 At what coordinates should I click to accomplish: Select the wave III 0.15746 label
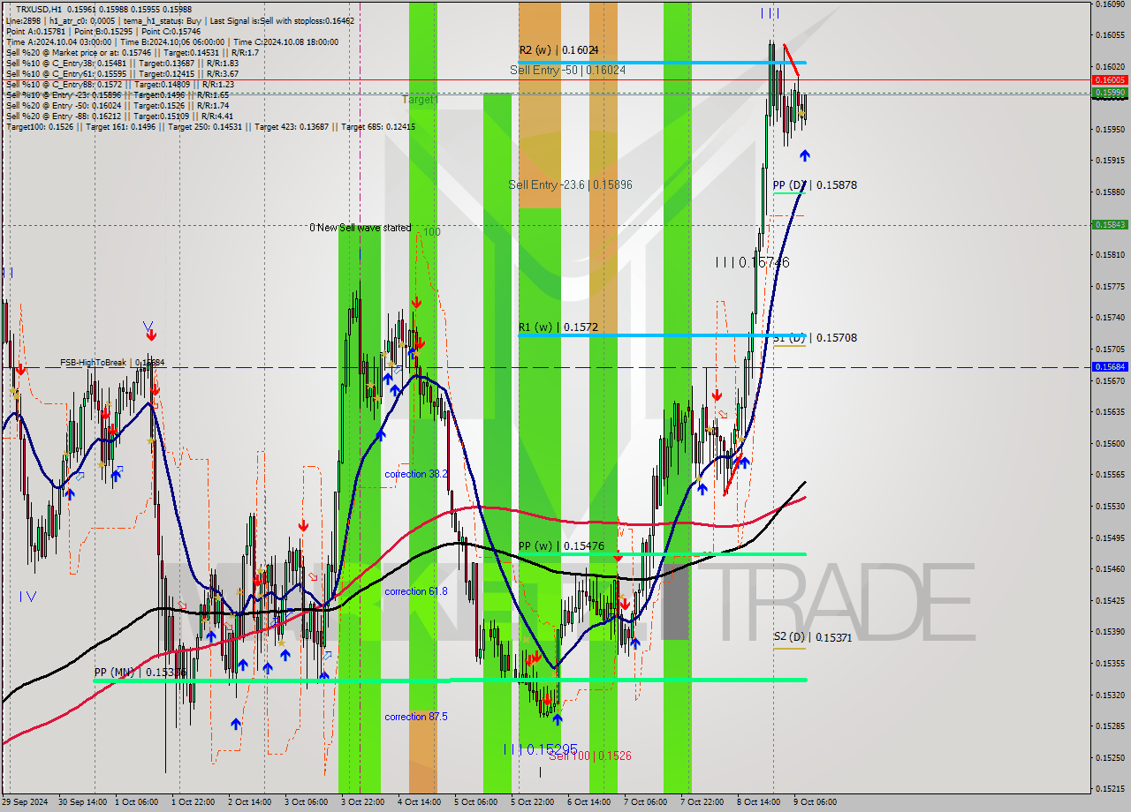pyautogui.click(x=753, y=262)
